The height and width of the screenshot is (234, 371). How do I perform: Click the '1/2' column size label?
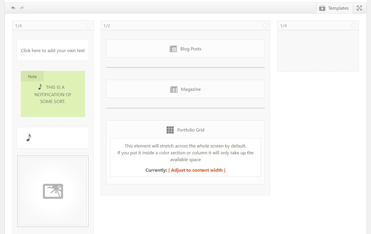coord(107,26)
